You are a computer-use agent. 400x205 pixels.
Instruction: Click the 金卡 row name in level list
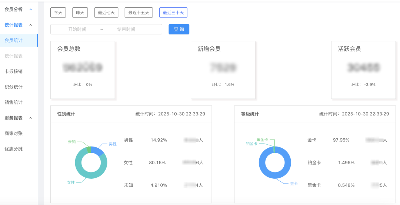(312, 140)
